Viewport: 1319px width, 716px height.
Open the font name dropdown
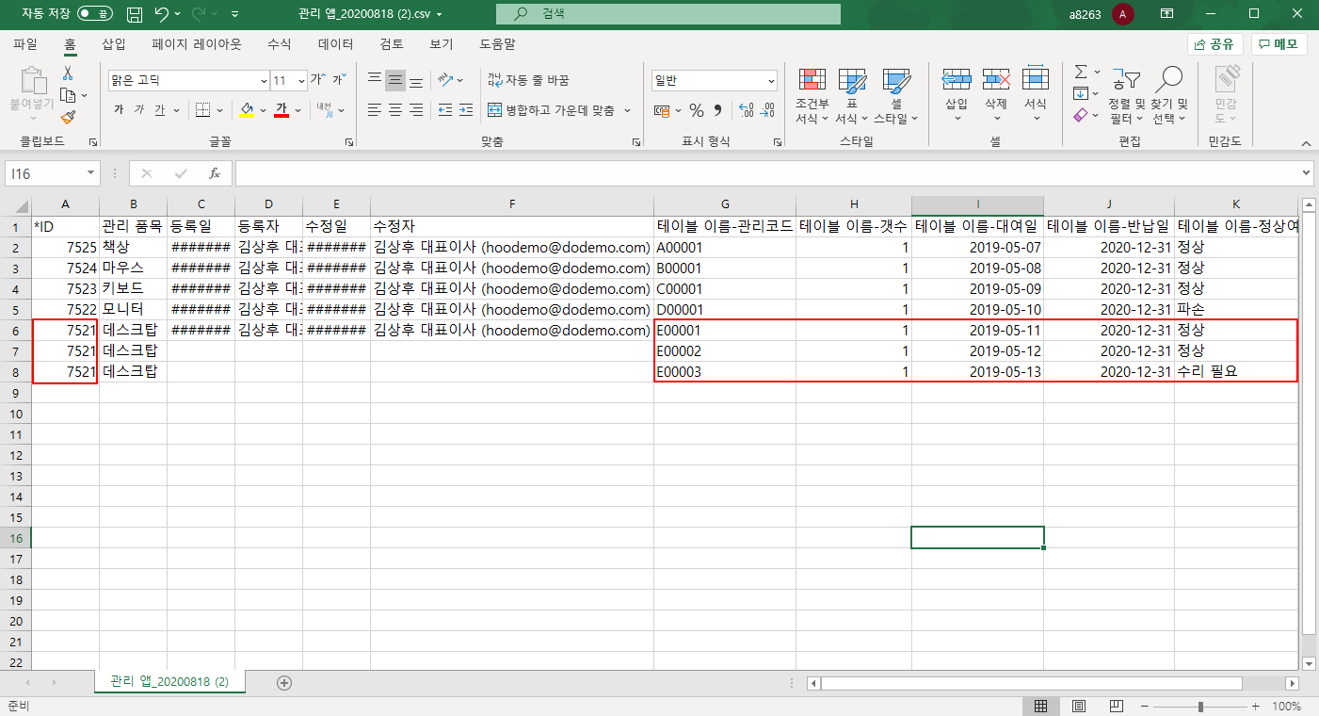tap(264, 81)
